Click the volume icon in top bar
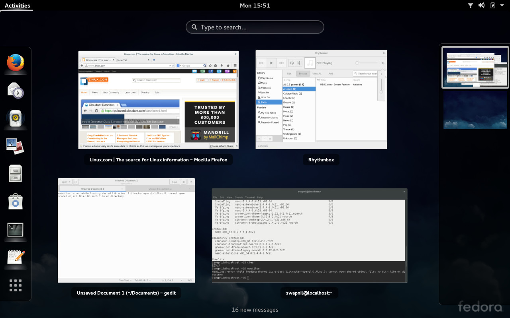Image resolution: width=510 pixels, height=318 pixels. [x=481, y=5]
